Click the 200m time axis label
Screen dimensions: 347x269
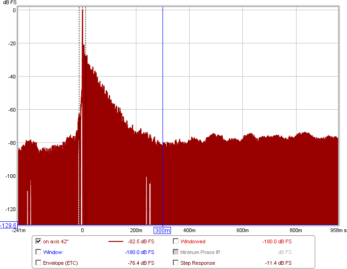click(136, 231)
